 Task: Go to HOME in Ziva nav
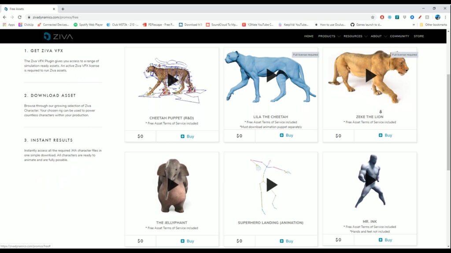pos(309,36)
